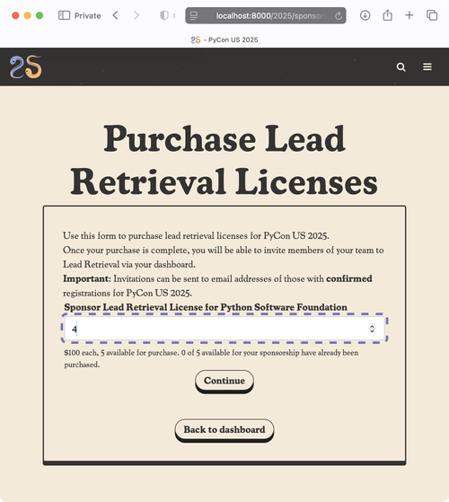
Task: Click the Continue button
Action: pyautogui.click(x=224, y=381)
